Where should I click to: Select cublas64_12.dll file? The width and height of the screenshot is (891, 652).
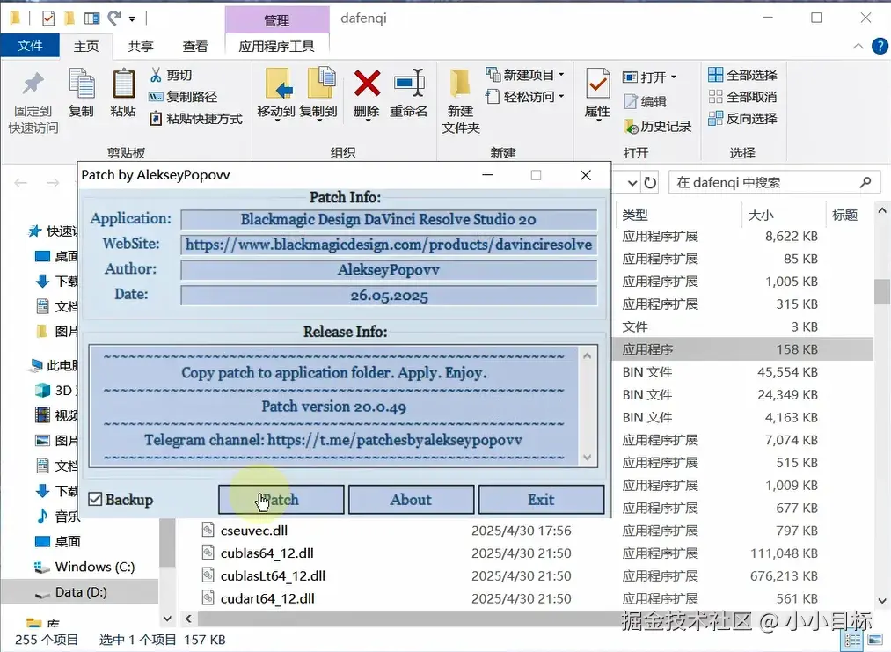click(267, 553)
